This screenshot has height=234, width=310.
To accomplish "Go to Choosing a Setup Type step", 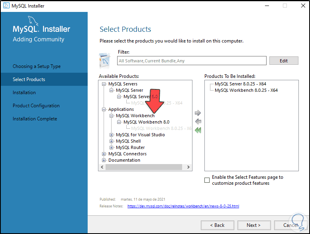I will (37, 66).
